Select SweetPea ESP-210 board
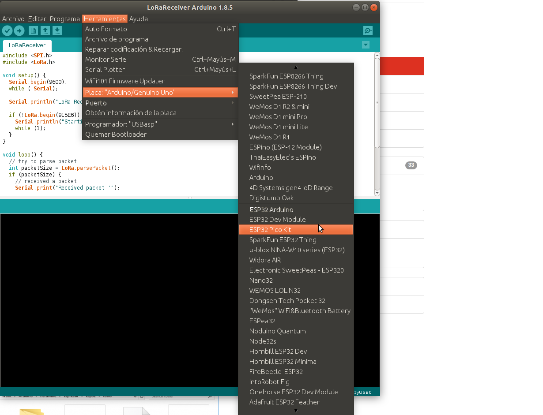This screenshot has height=415, width=543. click(296, 97)
